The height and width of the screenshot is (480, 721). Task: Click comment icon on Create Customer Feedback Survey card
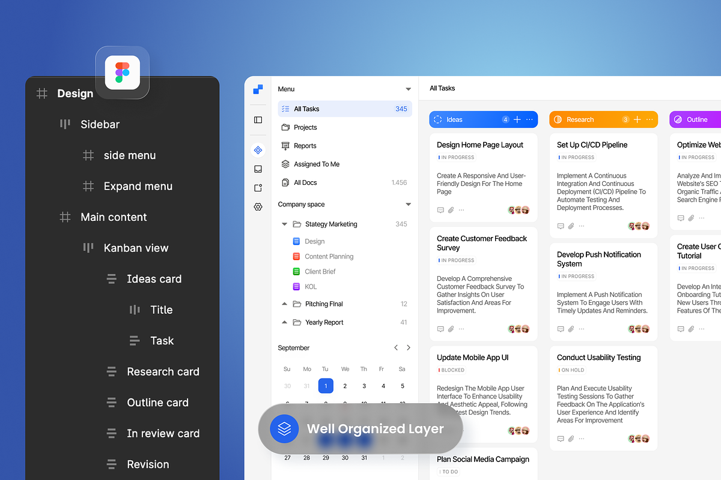click(x=440, y=329)
